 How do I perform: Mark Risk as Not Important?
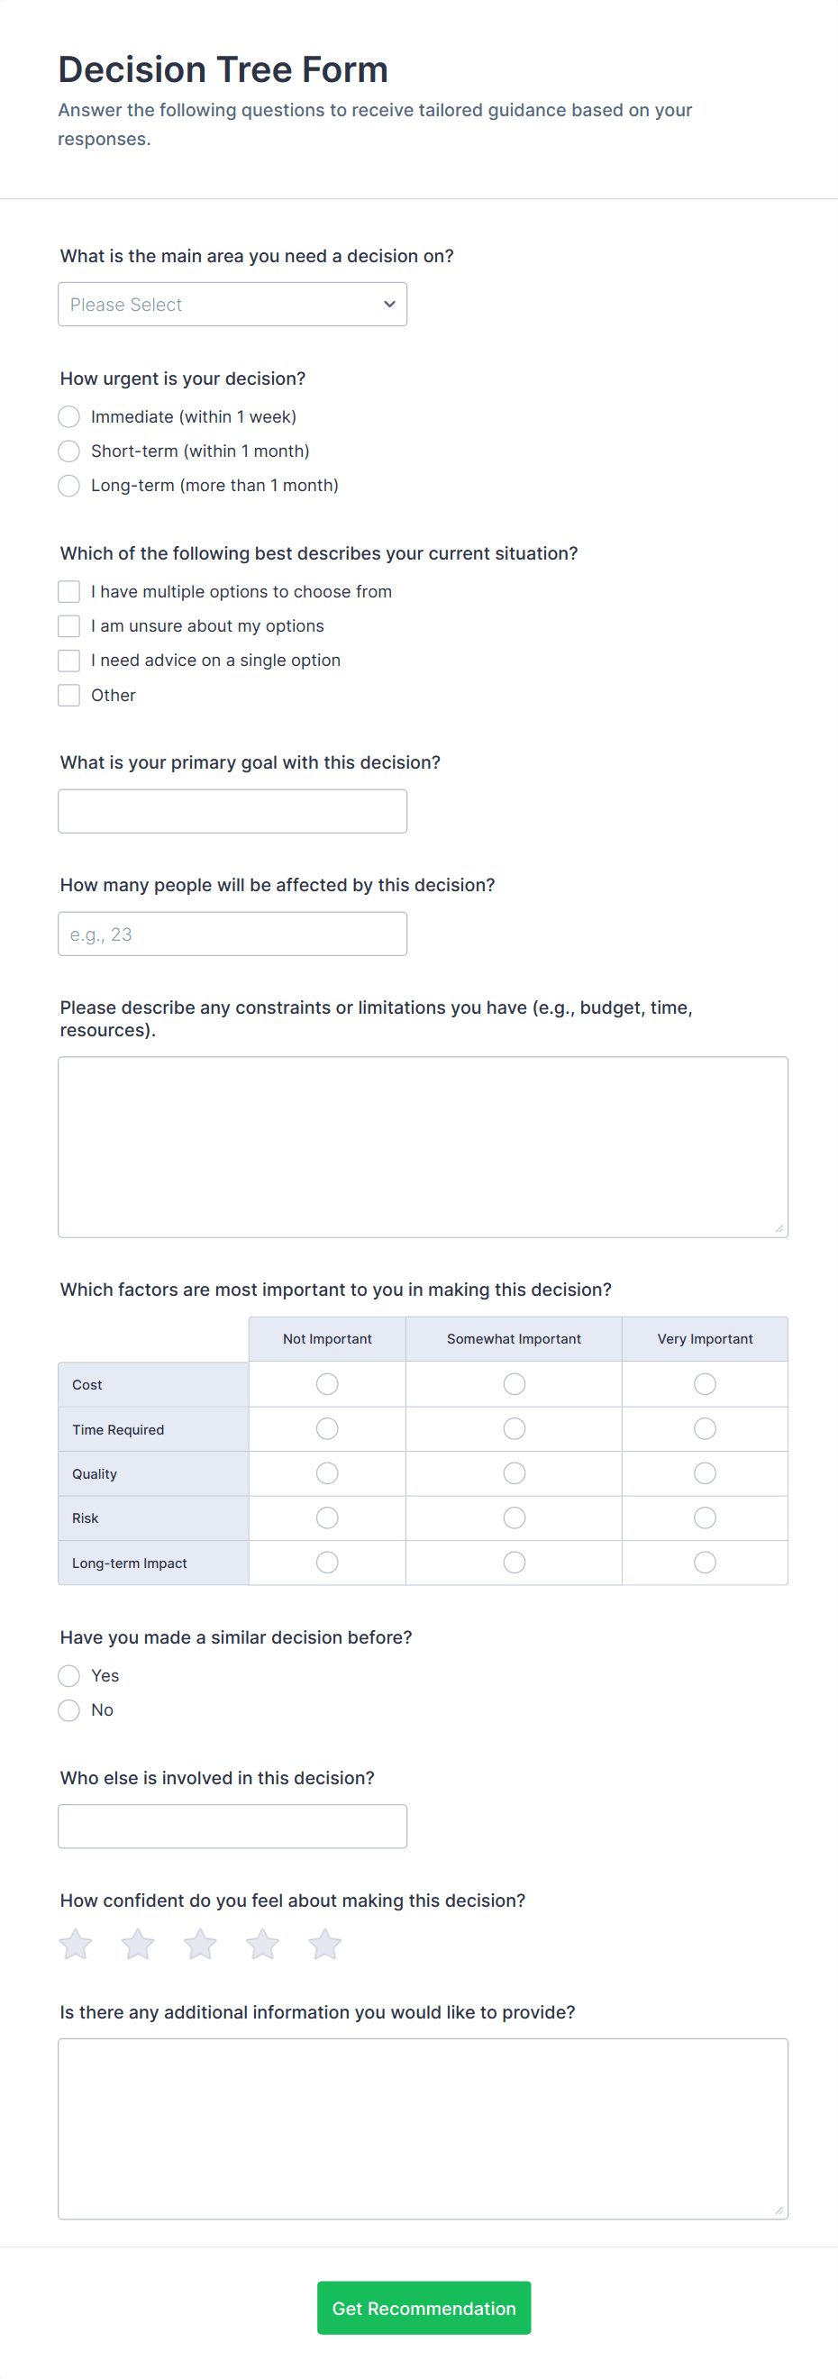click(x=326, y=1518)
